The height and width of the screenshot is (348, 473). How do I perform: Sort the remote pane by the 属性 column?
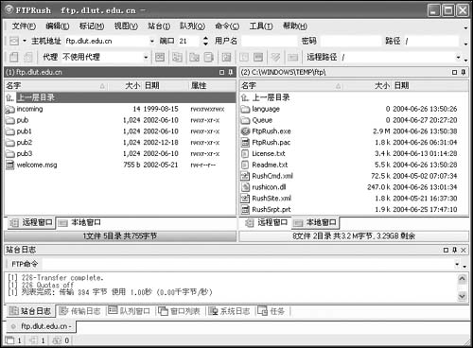pyautogui.click(x=212, y=85)
